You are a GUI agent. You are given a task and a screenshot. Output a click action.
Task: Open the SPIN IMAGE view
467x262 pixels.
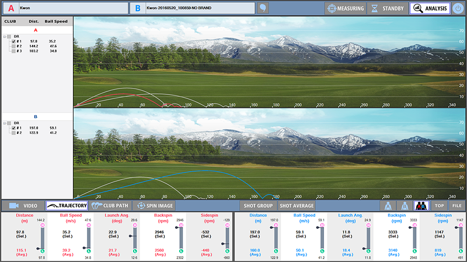tap(154, 206)
